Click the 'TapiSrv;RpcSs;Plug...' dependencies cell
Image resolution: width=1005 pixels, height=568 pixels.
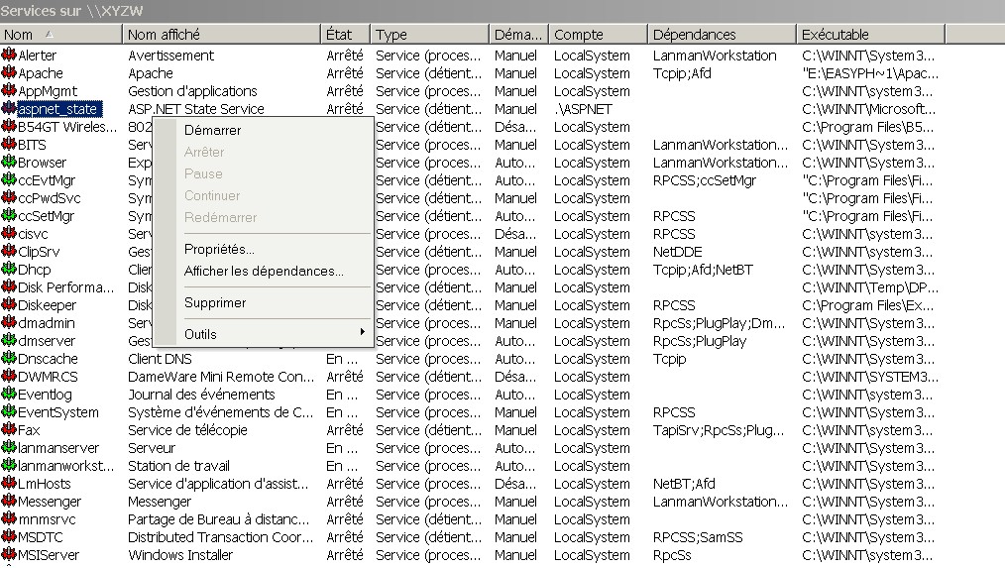point(719,430)
